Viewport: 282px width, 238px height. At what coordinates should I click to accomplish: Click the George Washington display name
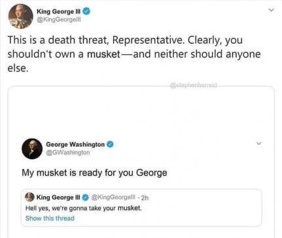click(x=75, y=144)
